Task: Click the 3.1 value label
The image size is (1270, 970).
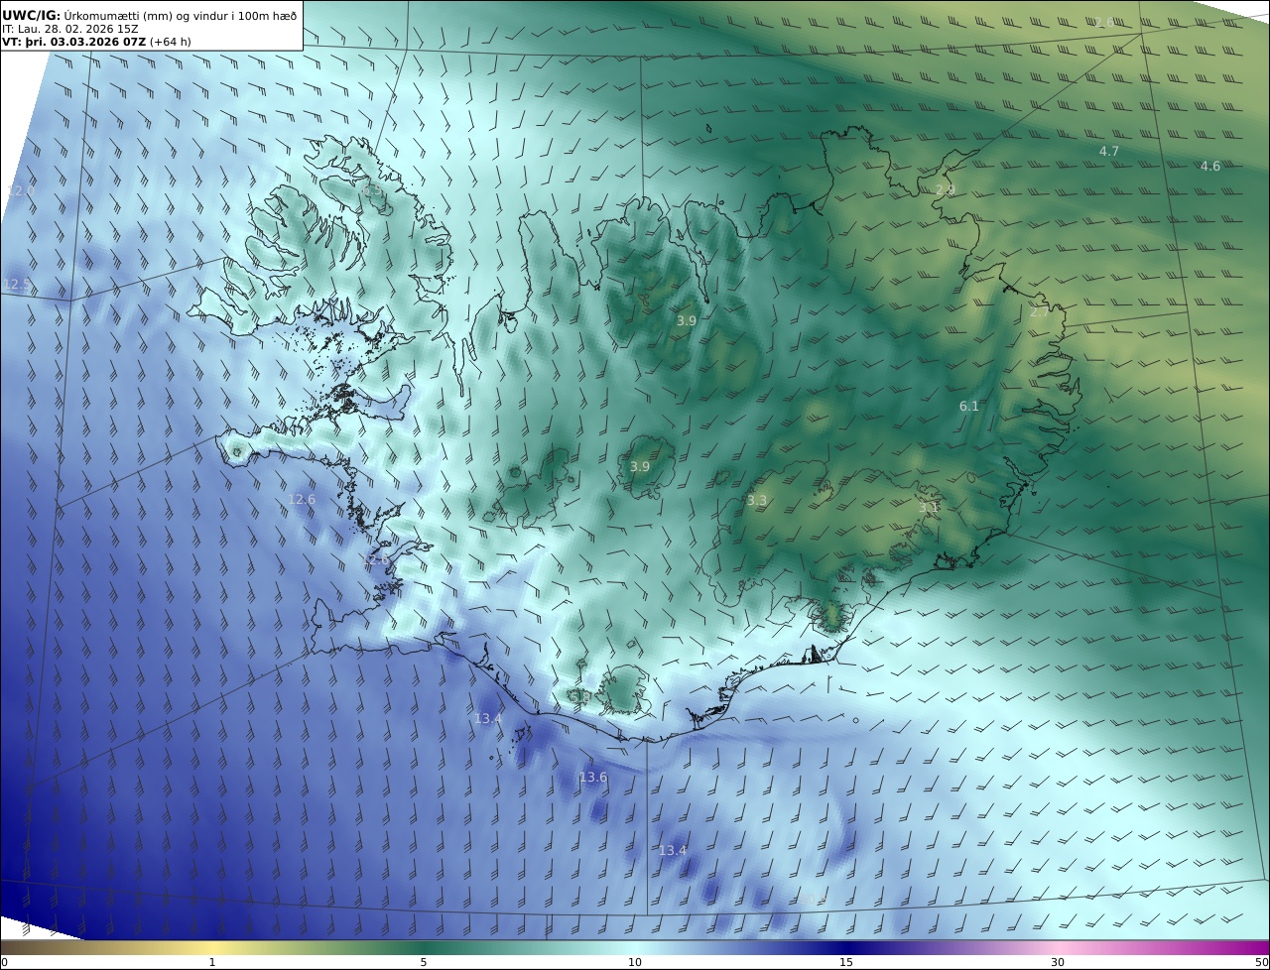Action: point(929,507)
